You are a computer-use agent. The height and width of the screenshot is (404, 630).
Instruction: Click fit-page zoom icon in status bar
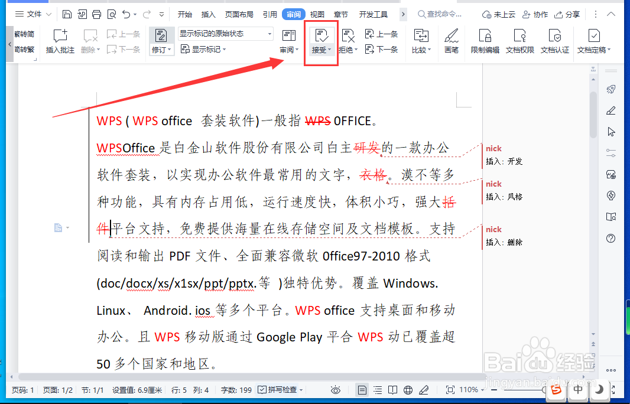450,390
